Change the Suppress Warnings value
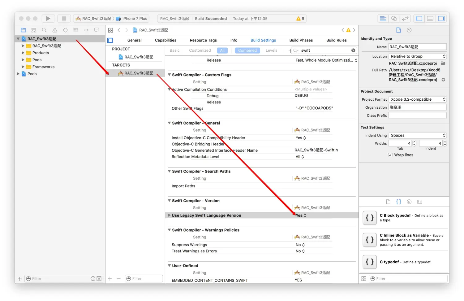464x301 pixels. (300, 245)
